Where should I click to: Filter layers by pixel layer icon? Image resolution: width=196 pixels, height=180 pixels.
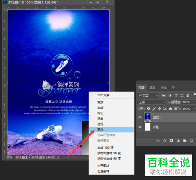click(x=164, y=95)
